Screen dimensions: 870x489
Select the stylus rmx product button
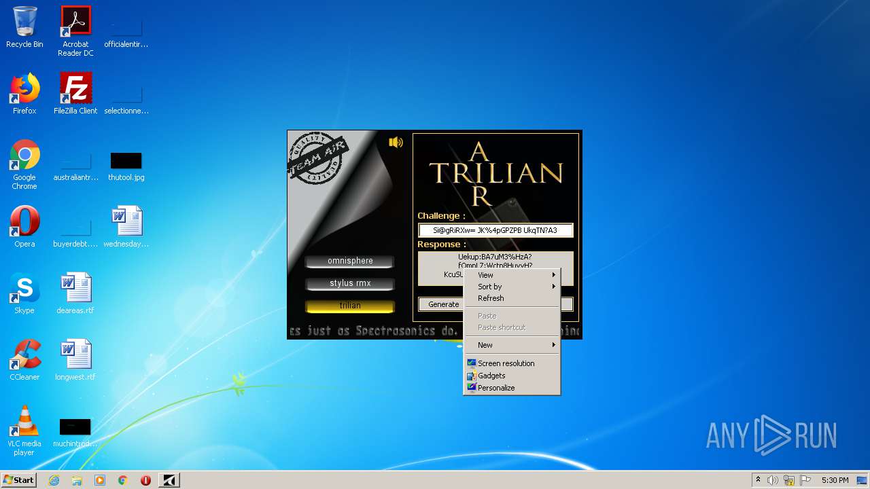click(x=350, y=283)
